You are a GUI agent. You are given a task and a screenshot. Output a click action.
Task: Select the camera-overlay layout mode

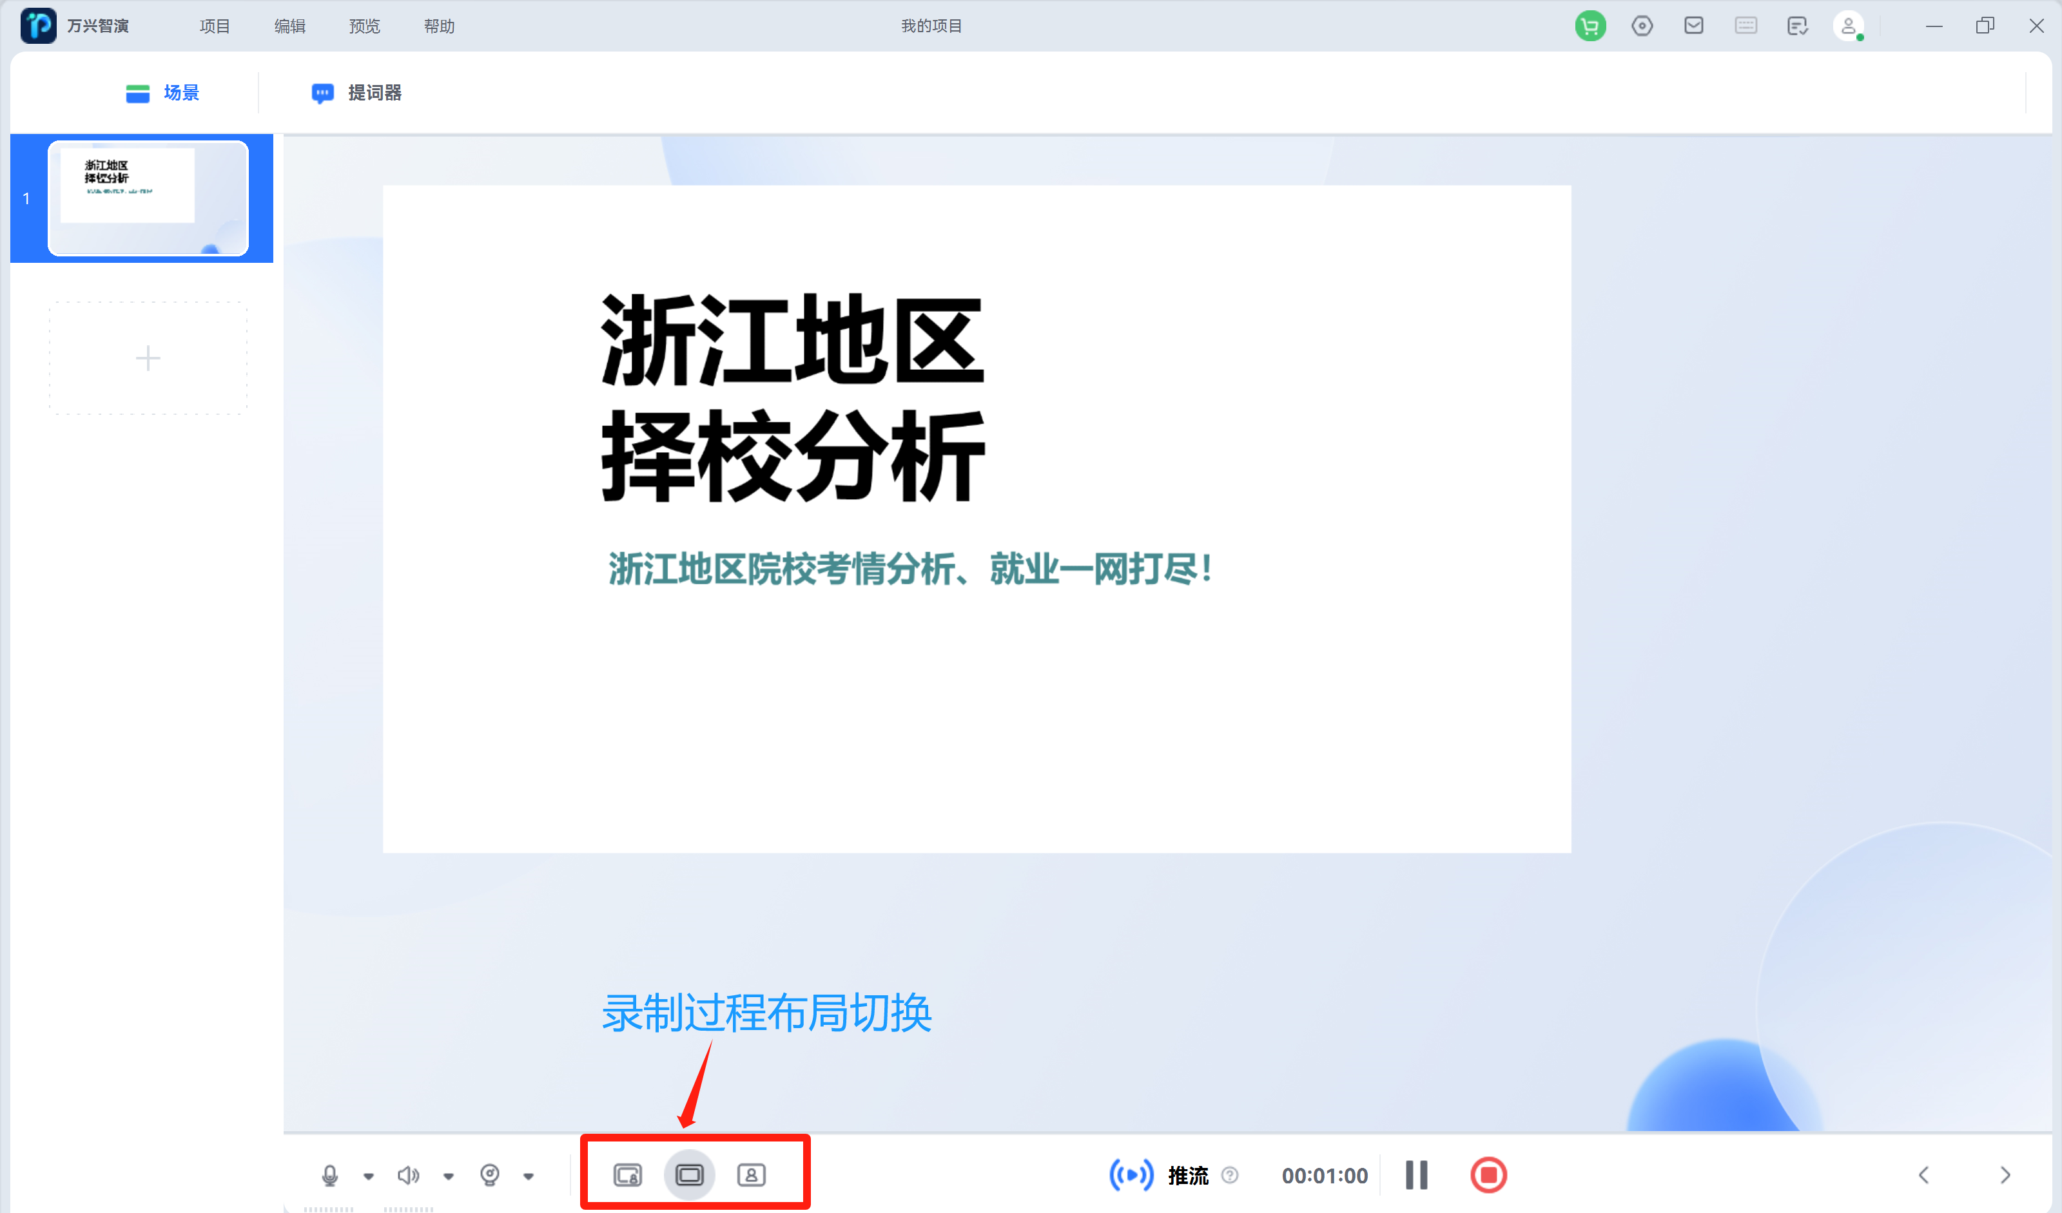[x=628, y=1174]
